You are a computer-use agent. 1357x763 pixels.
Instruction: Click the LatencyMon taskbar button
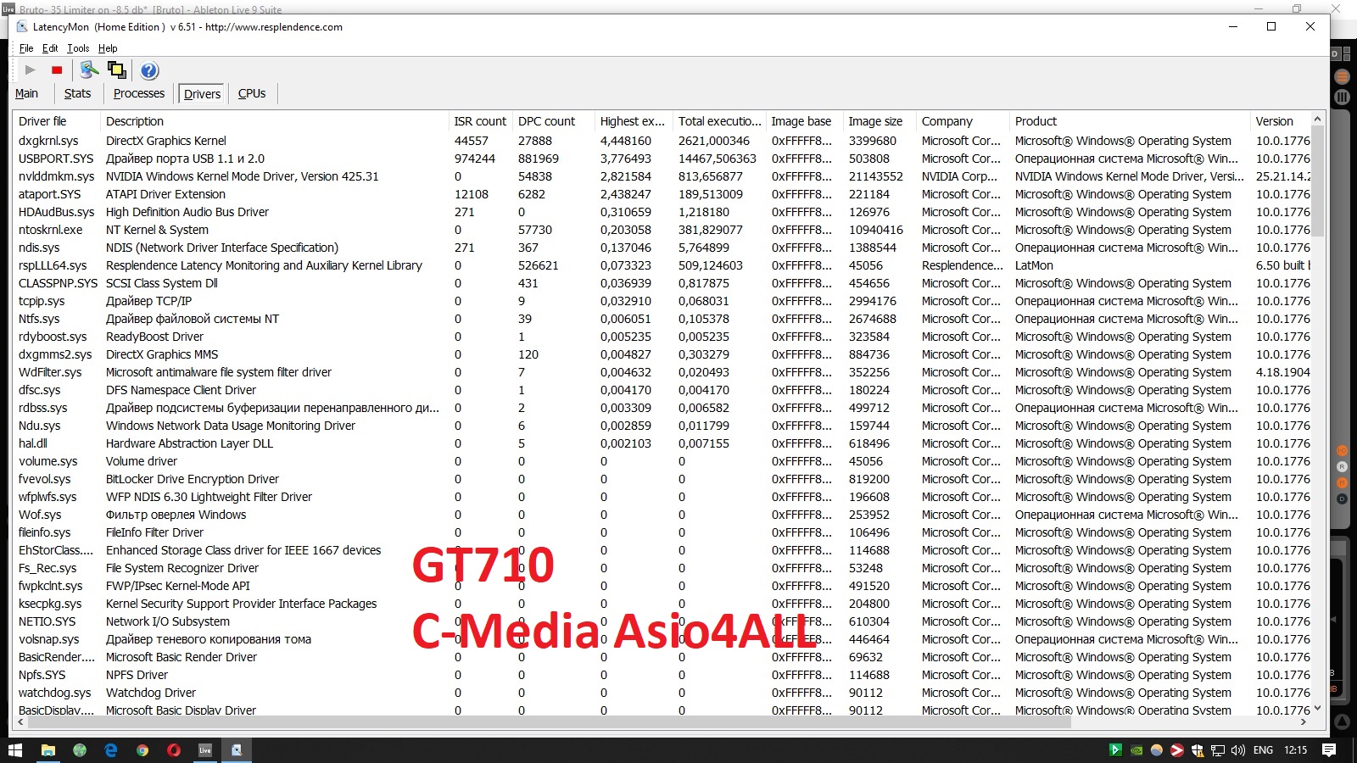[x=237, y=750]
